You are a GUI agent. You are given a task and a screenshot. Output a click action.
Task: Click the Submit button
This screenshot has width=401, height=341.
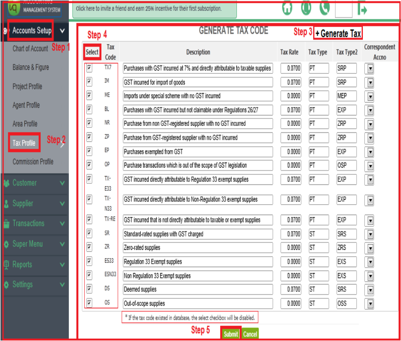point(230,334)
